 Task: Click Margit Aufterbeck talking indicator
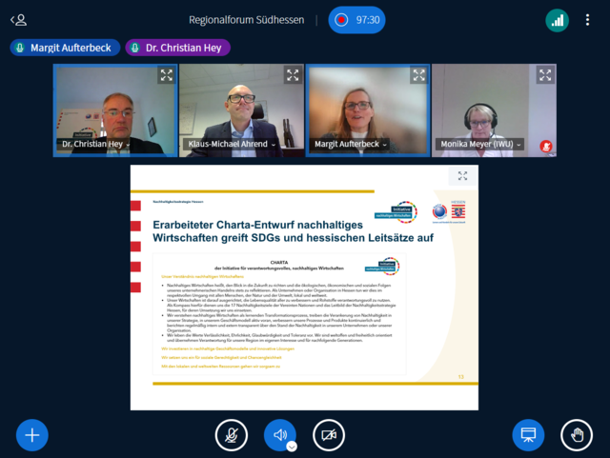click(x=63, y=48)
